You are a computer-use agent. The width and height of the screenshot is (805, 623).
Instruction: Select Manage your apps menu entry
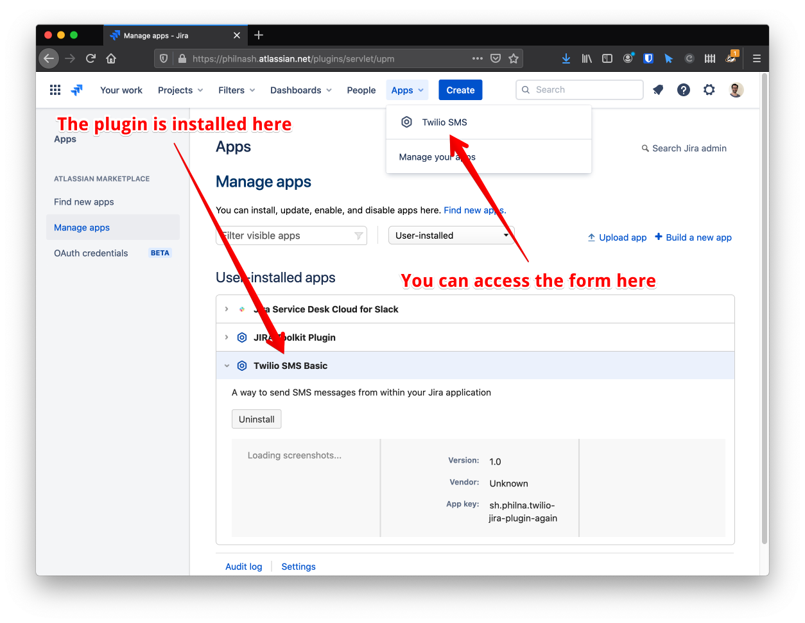tap(489, 157)
